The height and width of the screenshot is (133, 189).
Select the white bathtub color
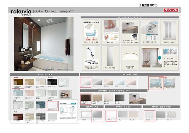[86, 82]
